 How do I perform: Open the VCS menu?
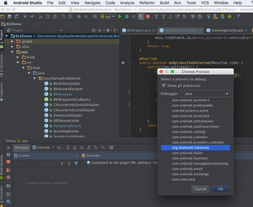point(205,3)
